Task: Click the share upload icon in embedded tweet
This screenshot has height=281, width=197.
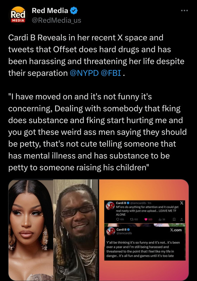Action: point(182,219)
